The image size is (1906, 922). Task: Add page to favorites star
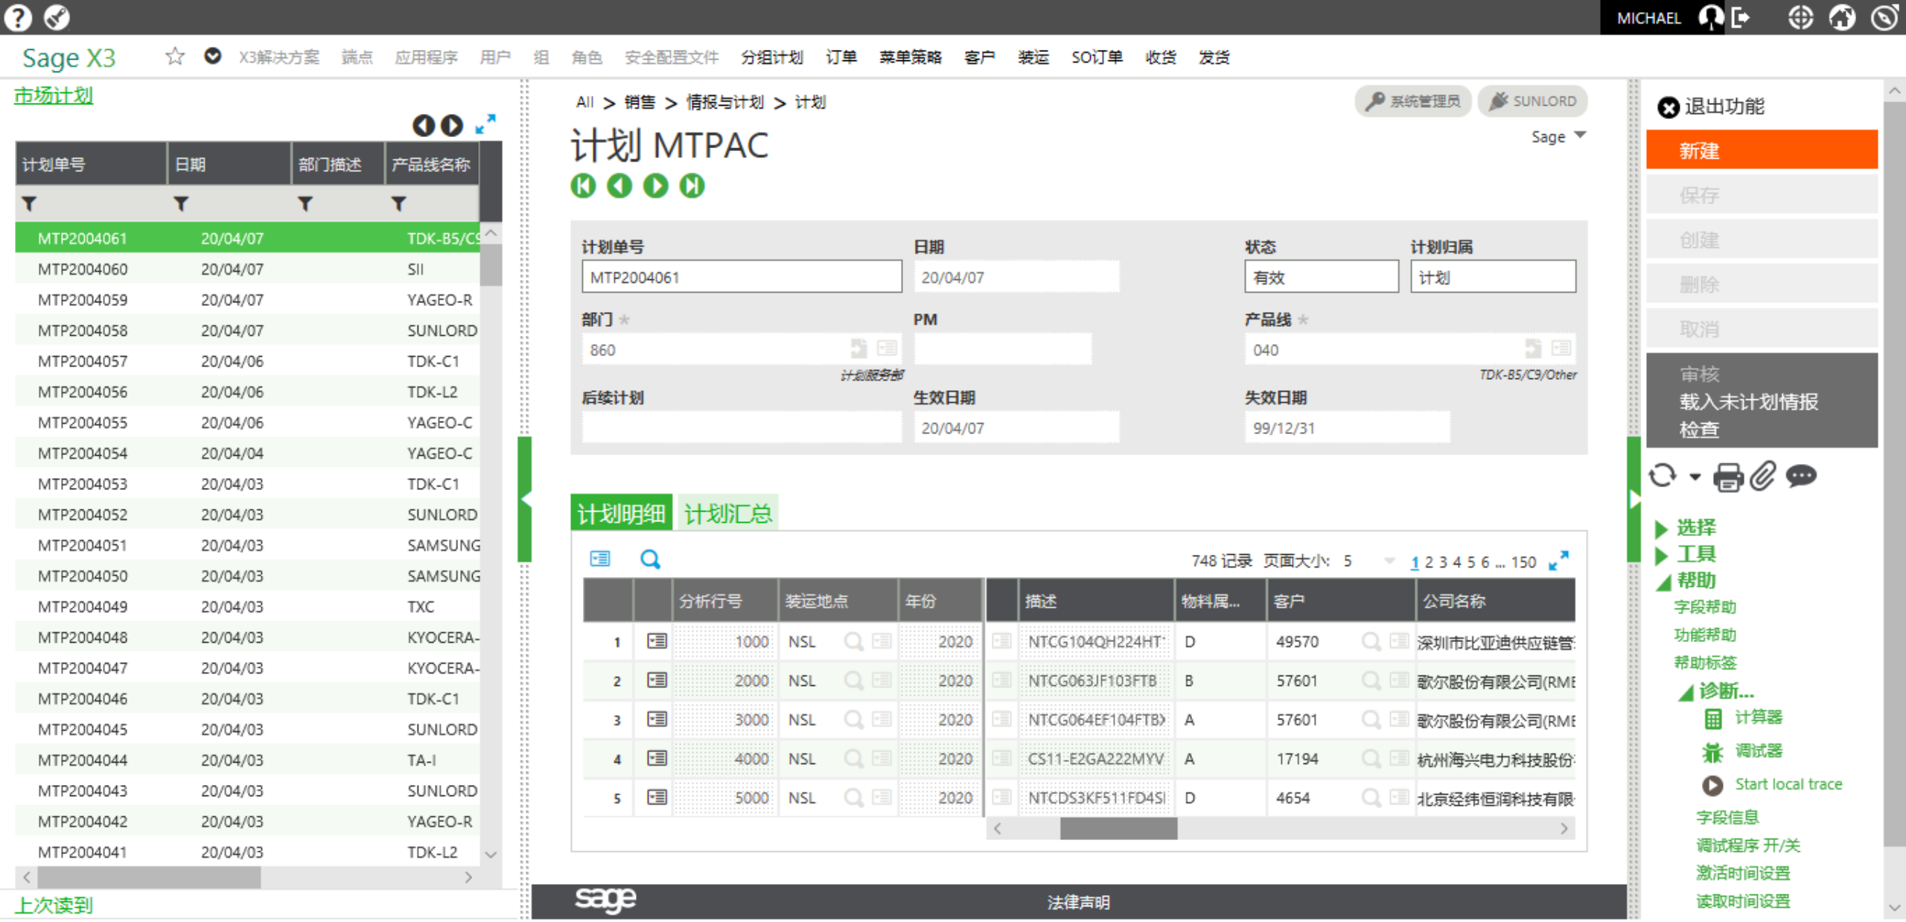click(175, 57)
